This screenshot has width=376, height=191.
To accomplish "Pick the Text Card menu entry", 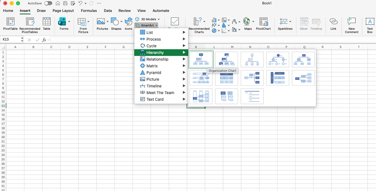I will pyautogui.click(x=161, y=99).
